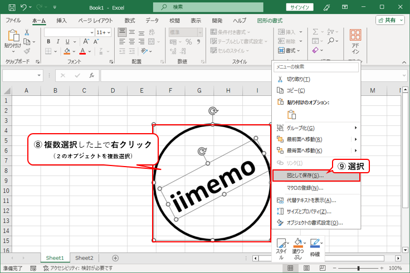Toggle align text left

[x=122, y=42]
